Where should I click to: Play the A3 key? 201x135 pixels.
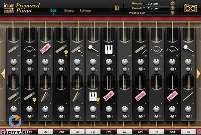[x=156, y=132]
